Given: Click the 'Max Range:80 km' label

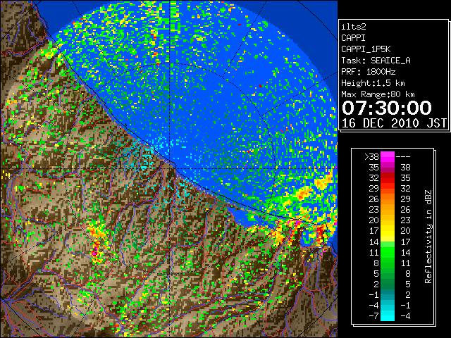Looking at the screenshot, I should [378, 94].
